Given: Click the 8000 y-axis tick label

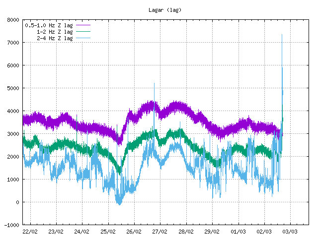Looking at the screenshot, I should coord(13,20).
